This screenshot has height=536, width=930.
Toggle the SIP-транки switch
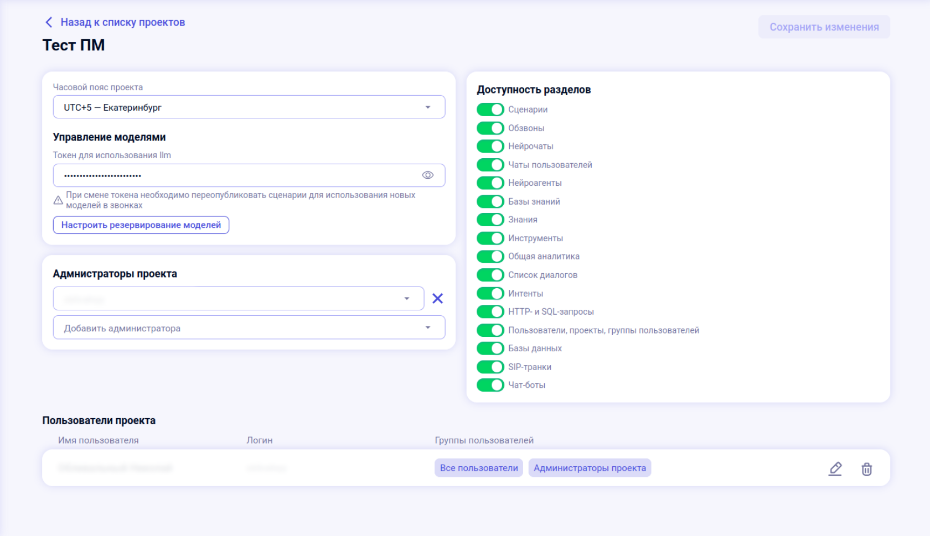click(x=490, y=367)
